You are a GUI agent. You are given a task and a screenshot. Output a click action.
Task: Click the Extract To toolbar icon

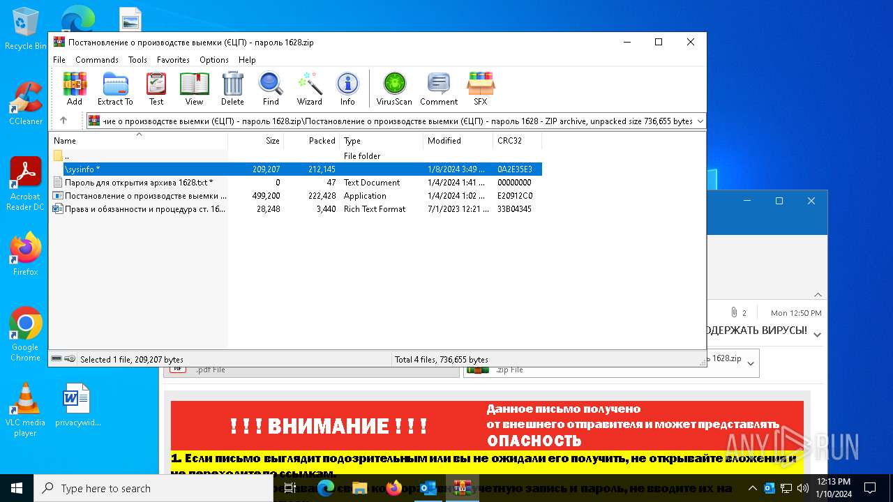115,89
